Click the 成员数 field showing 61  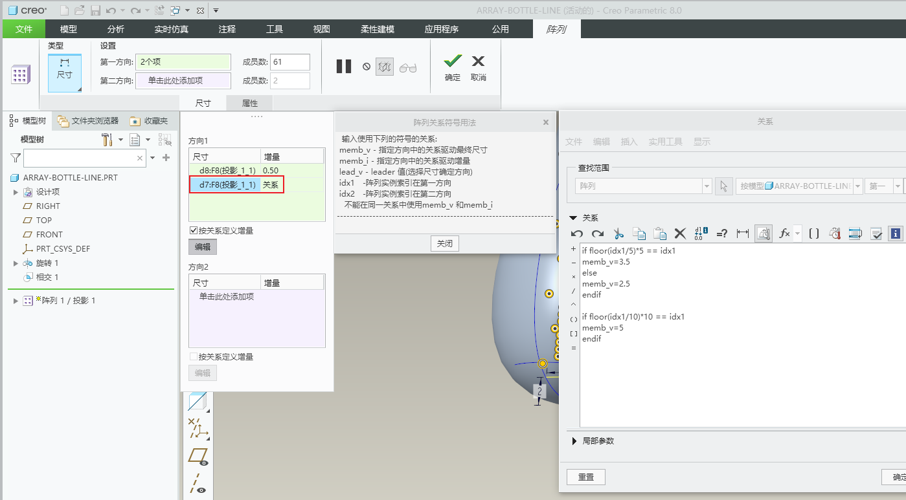(x=290, y=62)
